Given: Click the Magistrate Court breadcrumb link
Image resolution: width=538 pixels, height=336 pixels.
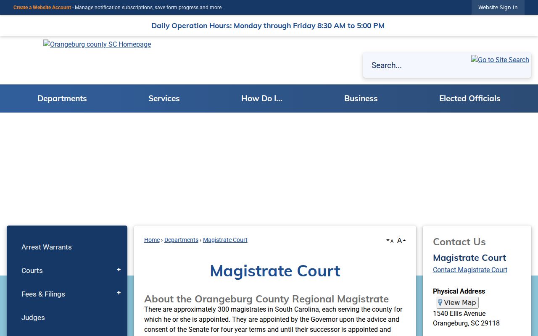Looking at the screenshot, I should (225, 240).
